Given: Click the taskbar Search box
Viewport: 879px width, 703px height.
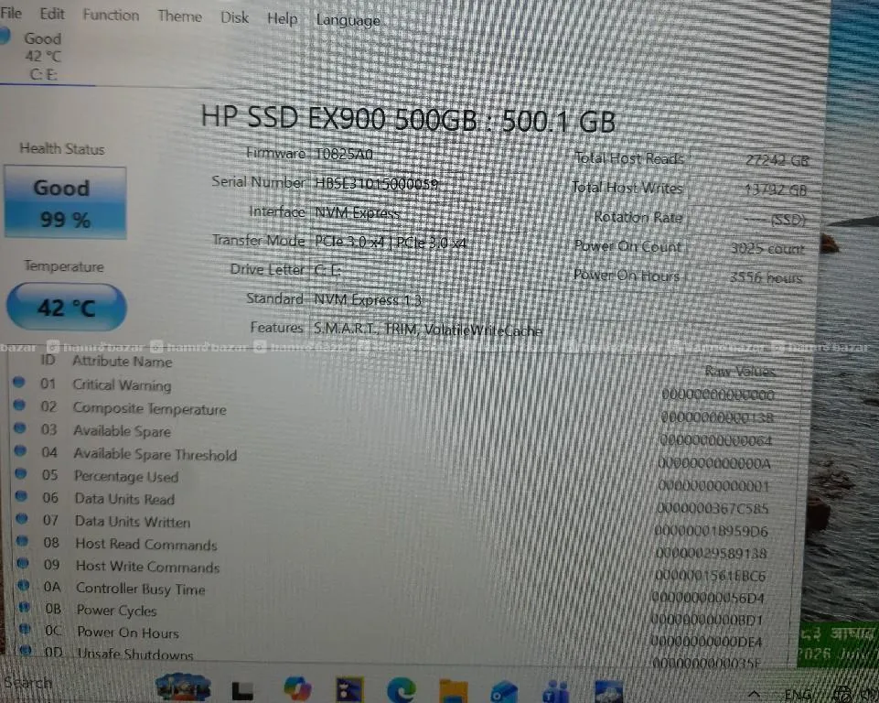Looking at the screenshot, I should [28, 682].
